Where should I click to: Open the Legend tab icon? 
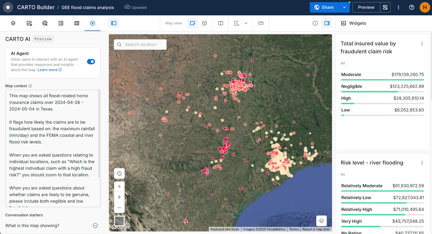(x=61, y=23)
